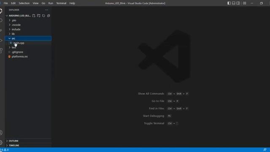
Task: Open Explorer's more actions ellipsis
Action: pos(47,10)
